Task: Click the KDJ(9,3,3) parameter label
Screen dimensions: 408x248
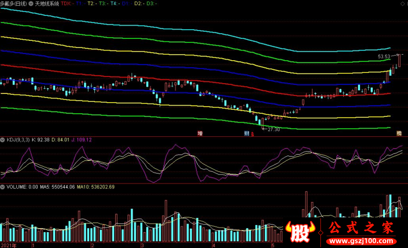Action: (x=18, y=140)
